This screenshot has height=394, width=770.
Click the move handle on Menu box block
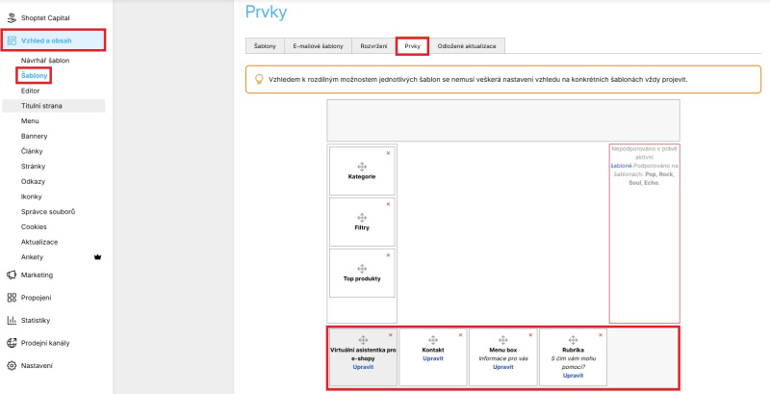point(502,340)
